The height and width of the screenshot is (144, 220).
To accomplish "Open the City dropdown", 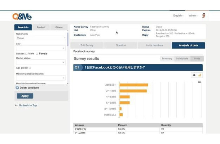I will [x=41, y=48].
